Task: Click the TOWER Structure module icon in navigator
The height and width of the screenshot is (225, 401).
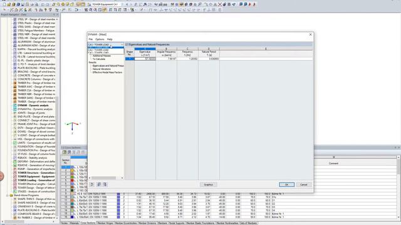Action: coord(15,172)
